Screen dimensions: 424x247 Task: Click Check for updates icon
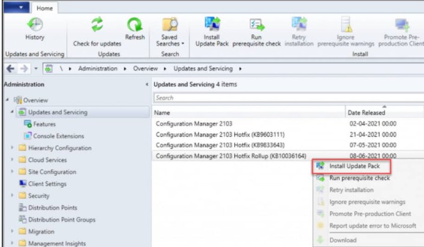tap(97, 24)
